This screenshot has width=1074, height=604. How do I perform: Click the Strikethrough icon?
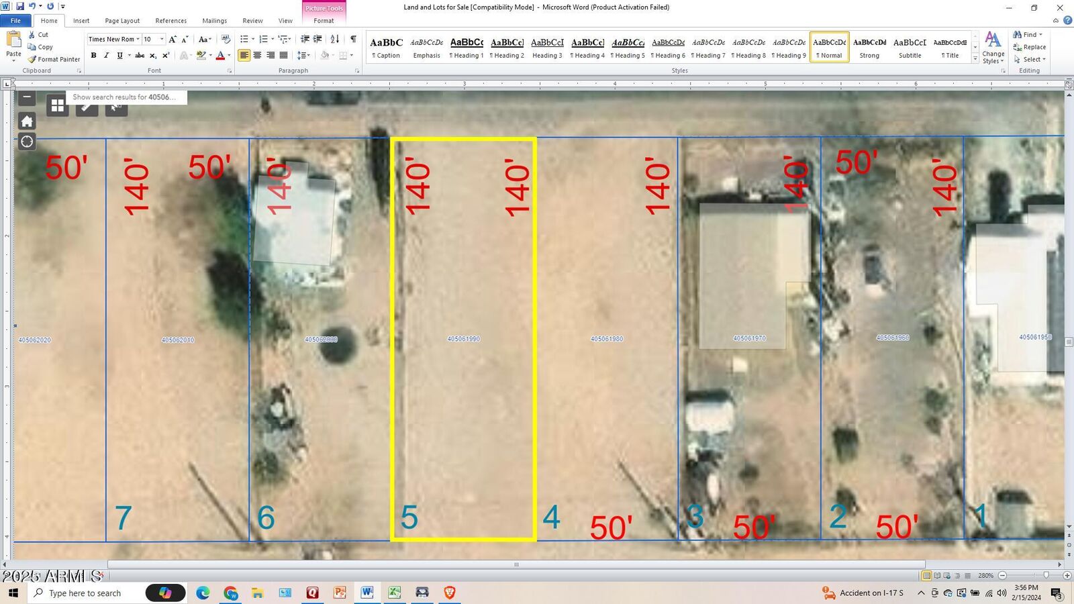pyautogui.click(x=140, y=55)
